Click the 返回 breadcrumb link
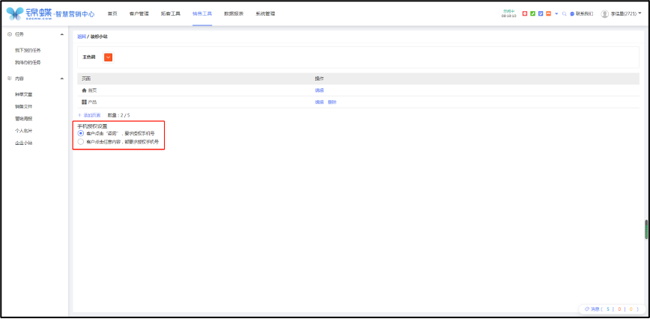 coord(82,37)
